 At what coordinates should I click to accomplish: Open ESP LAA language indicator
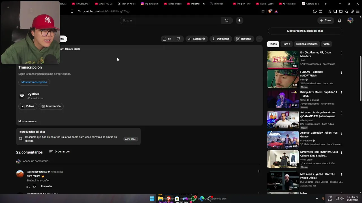pos(330,198)
